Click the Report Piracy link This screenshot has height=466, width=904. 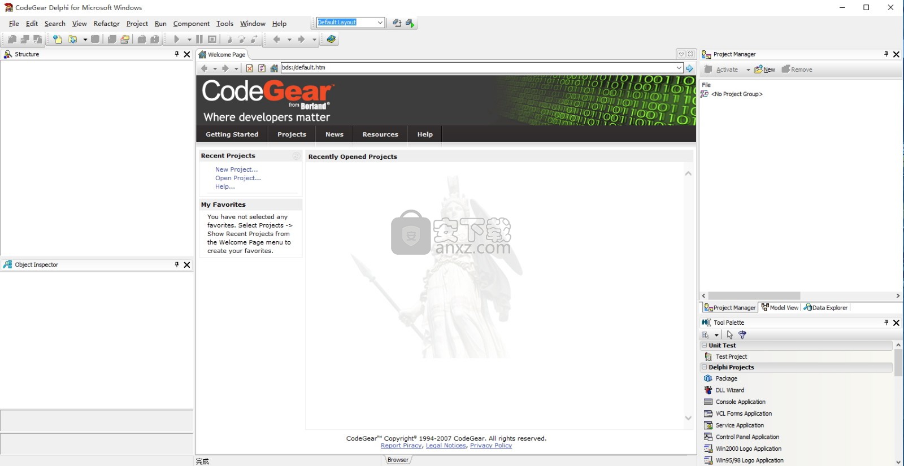tap(401, 446)
